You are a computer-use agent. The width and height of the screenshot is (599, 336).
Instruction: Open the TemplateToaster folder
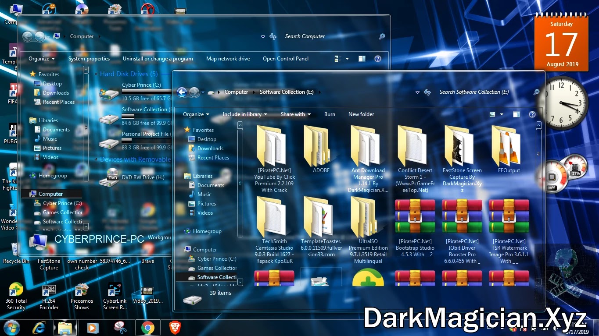click(321, 226)
